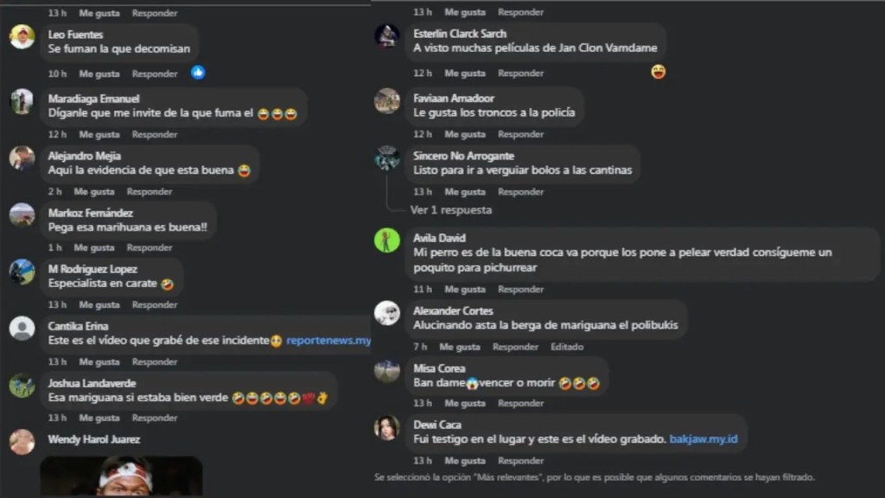Open Sincero No Arrogante profile avatar
885x498 pixels.
click(387, 158)
